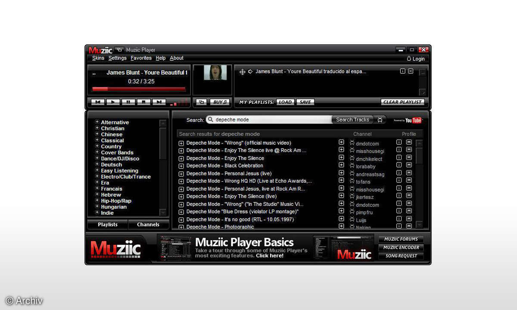
Task: Skip to the next track
Action: 159,102
